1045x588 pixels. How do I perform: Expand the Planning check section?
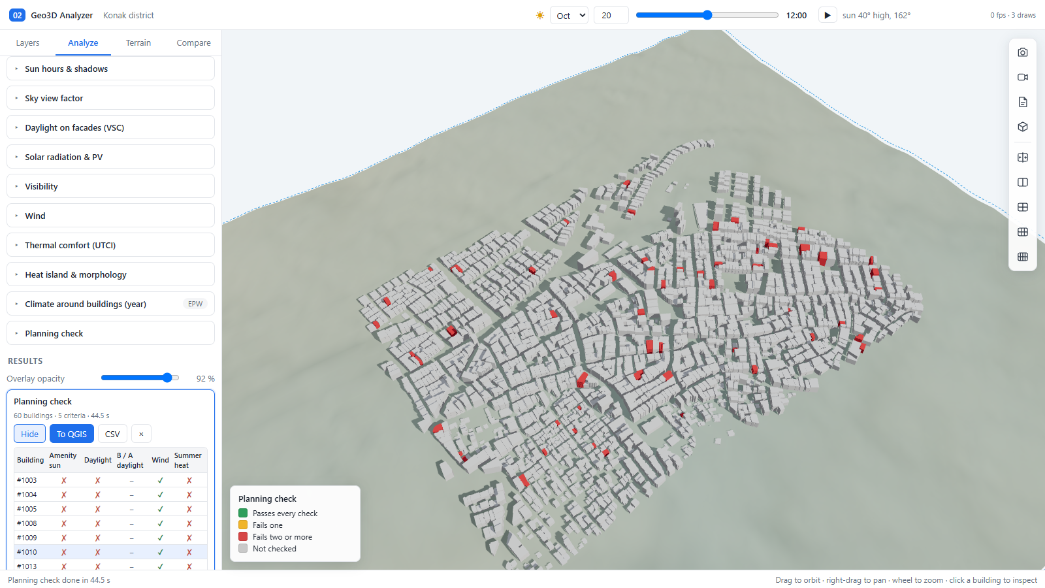pyautogui.click(x=110, y=333)
